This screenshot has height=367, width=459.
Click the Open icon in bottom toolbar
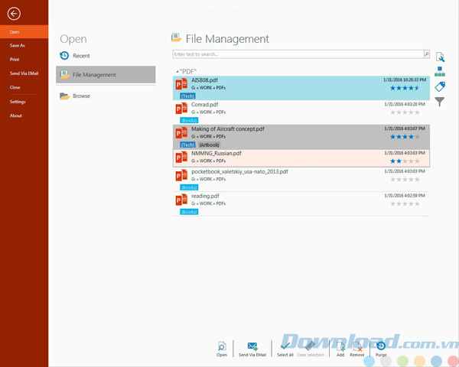(x=222, y=346)
